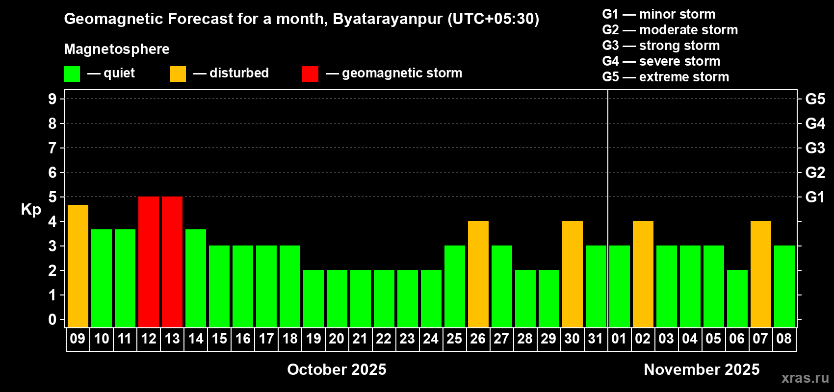Click the Kp value 0 on the left axis
Image resolution: width=834 pixels, height=392 pixels.
(x=52, y=319)
